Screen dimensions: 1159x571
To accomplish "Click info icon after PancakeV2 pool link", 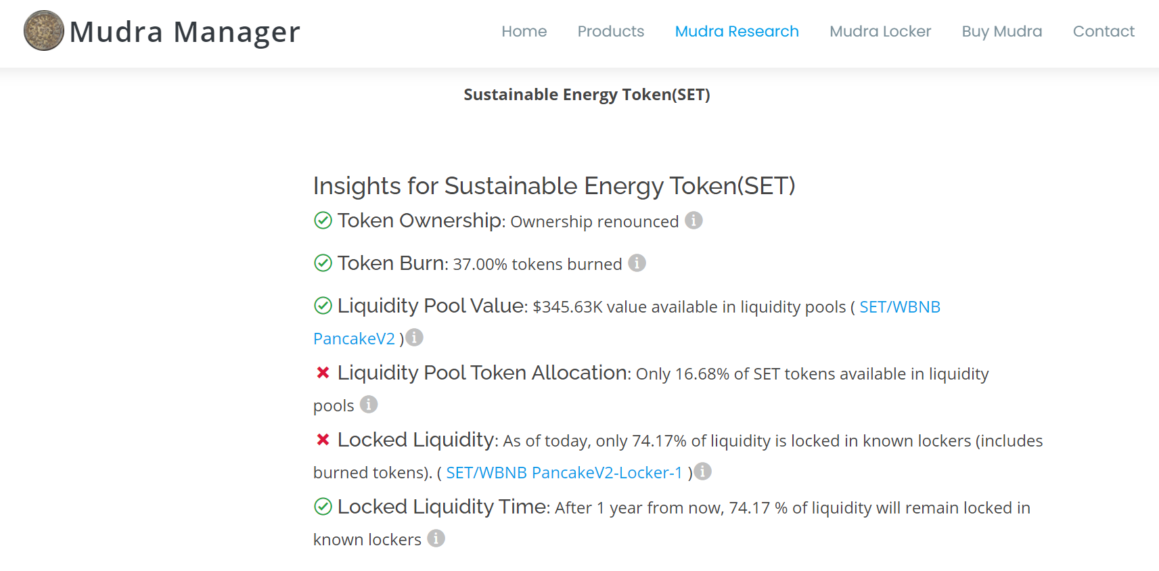I will (x=414, y=337).
